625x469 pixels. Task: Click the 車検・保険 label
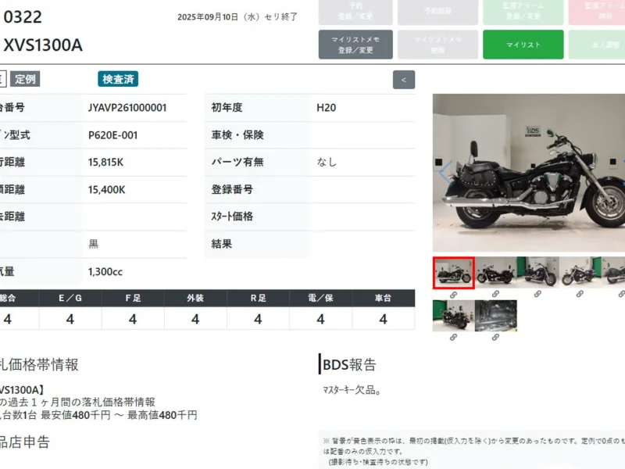pyautogui.click(x=237, y=135)
